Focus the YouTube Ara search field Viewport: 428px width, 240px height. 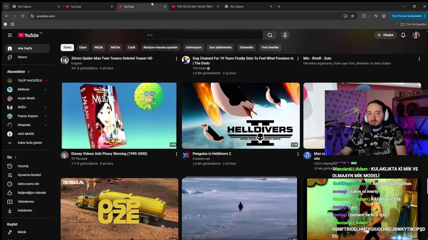[203, 35]
